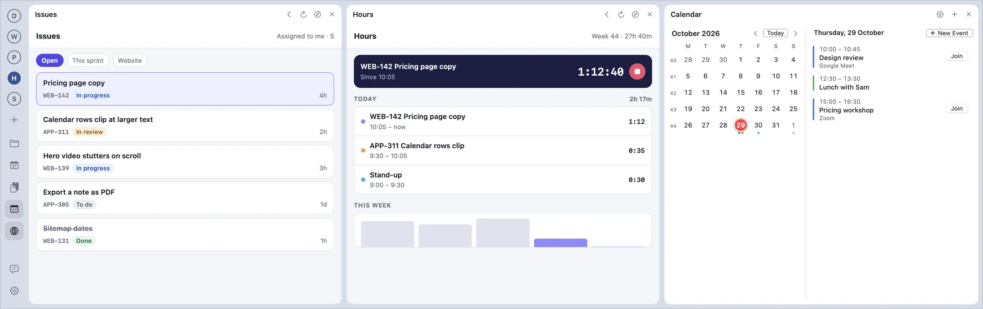Show the previous month in the calendar

[756, 33]
